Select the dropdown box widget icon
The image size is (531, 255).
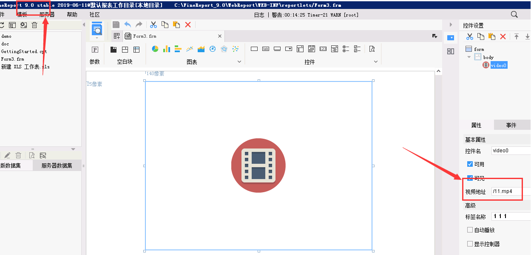289,49
